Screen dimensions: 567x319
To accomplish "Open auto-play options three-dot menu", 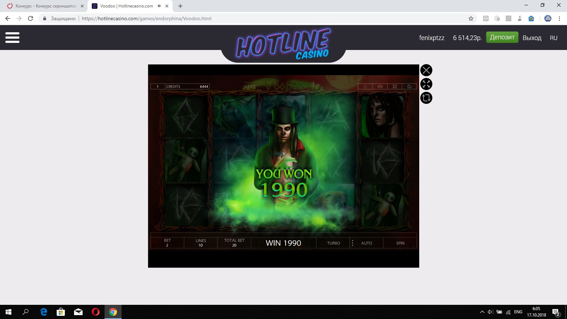I will [352, 243].
